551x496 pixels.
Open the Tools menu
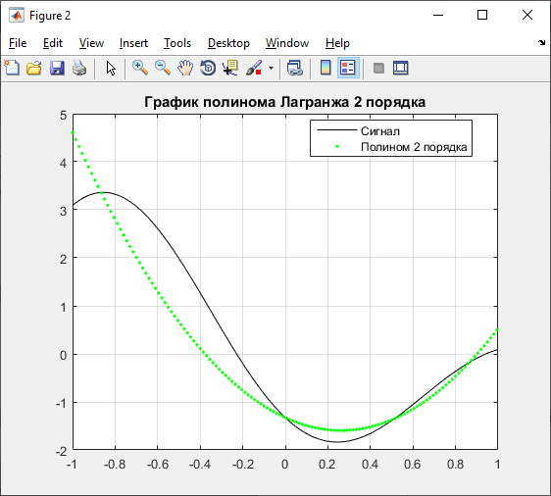coord(177,43)
